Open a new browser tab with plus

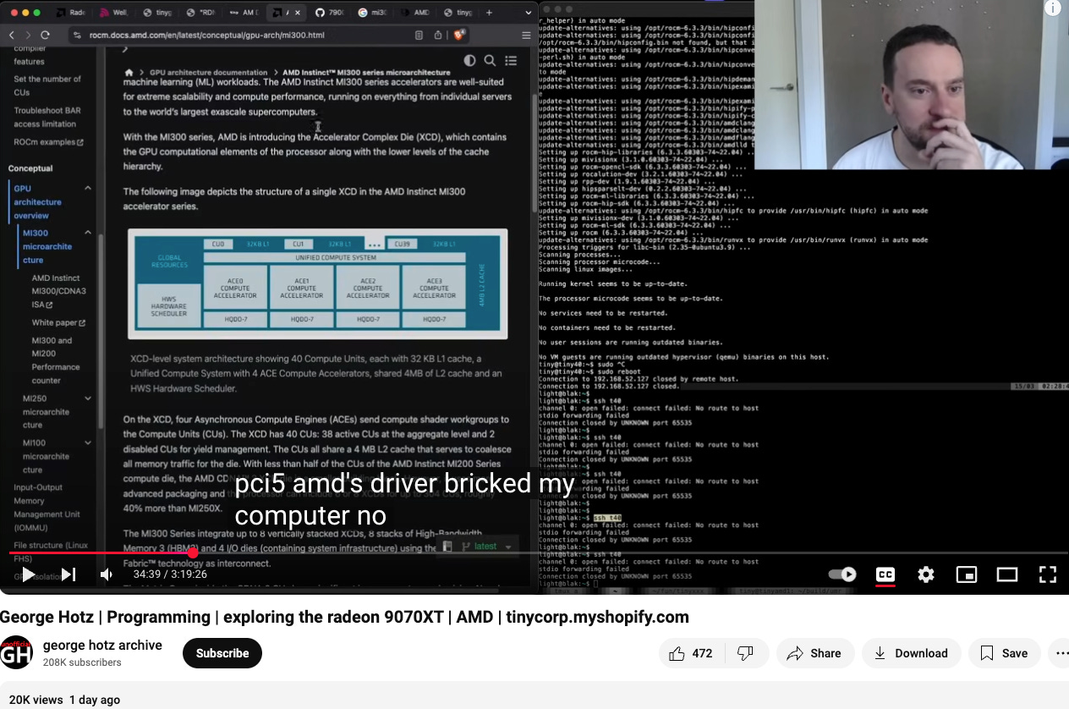(x=489, y=13)
